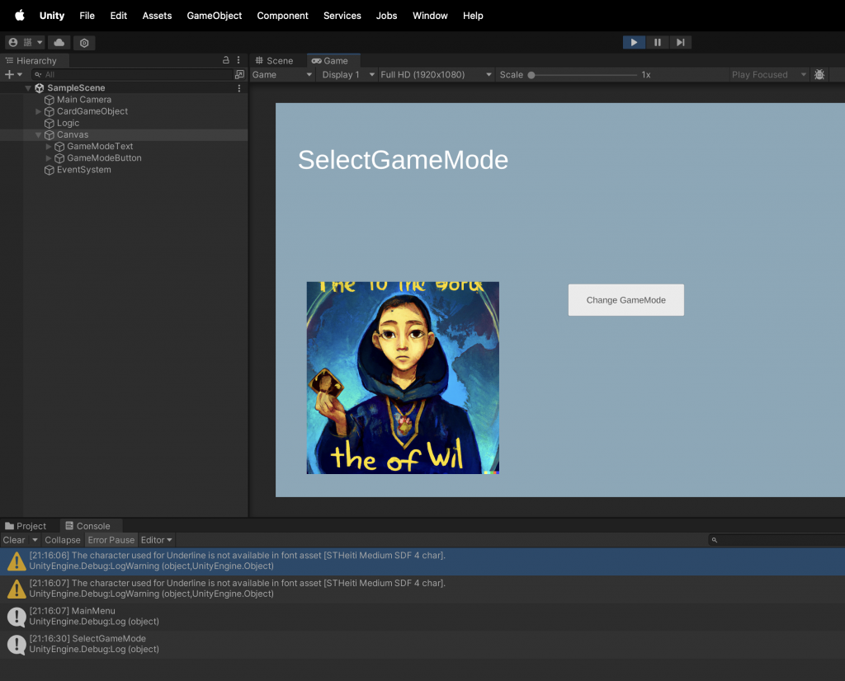Screen dimensions: 845x681
Task: Collapse the SampleScene tree
Action: [28, 87]
